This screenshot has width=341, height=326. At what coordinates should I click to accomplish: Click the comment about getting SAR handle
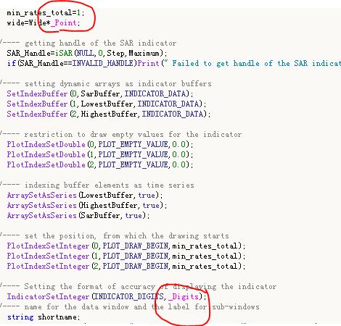pos(89,43)
